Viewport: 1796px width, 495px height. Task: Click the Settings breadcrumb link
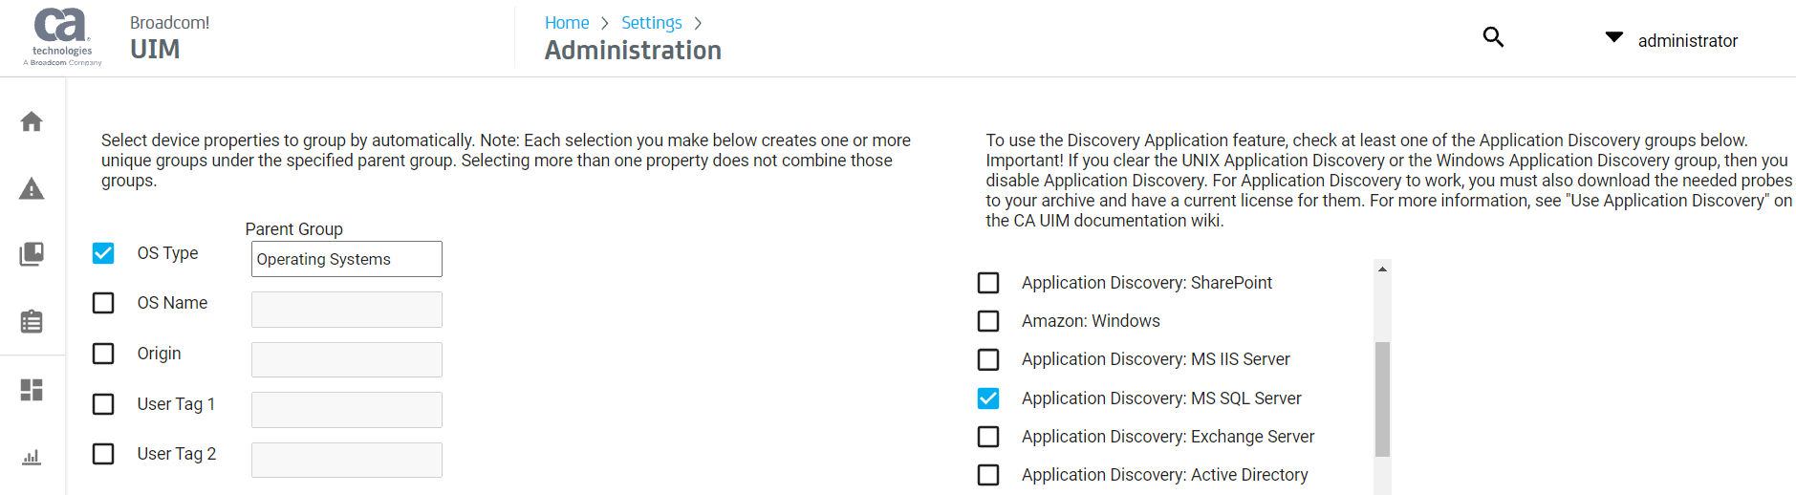pyautogui.click(x=651, y=23)
